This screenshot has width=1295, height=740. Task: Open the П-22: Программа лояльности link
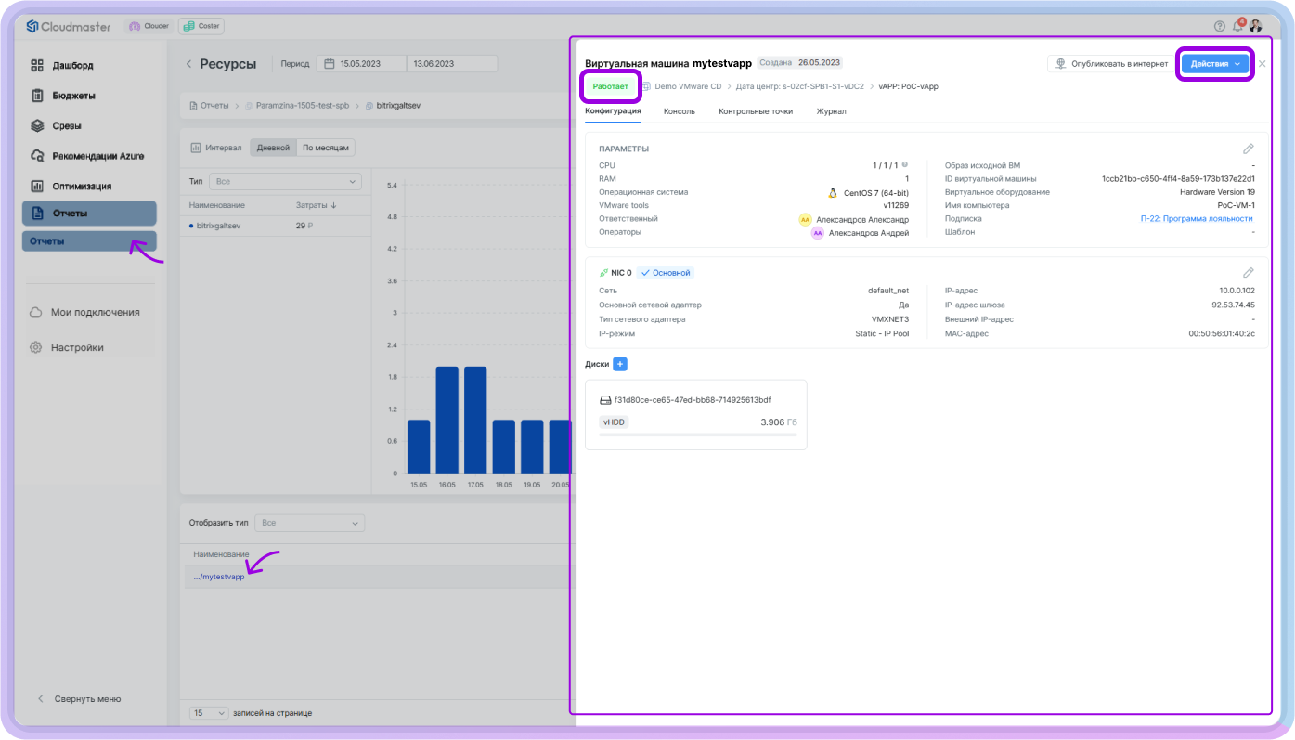click(1197, 219)
